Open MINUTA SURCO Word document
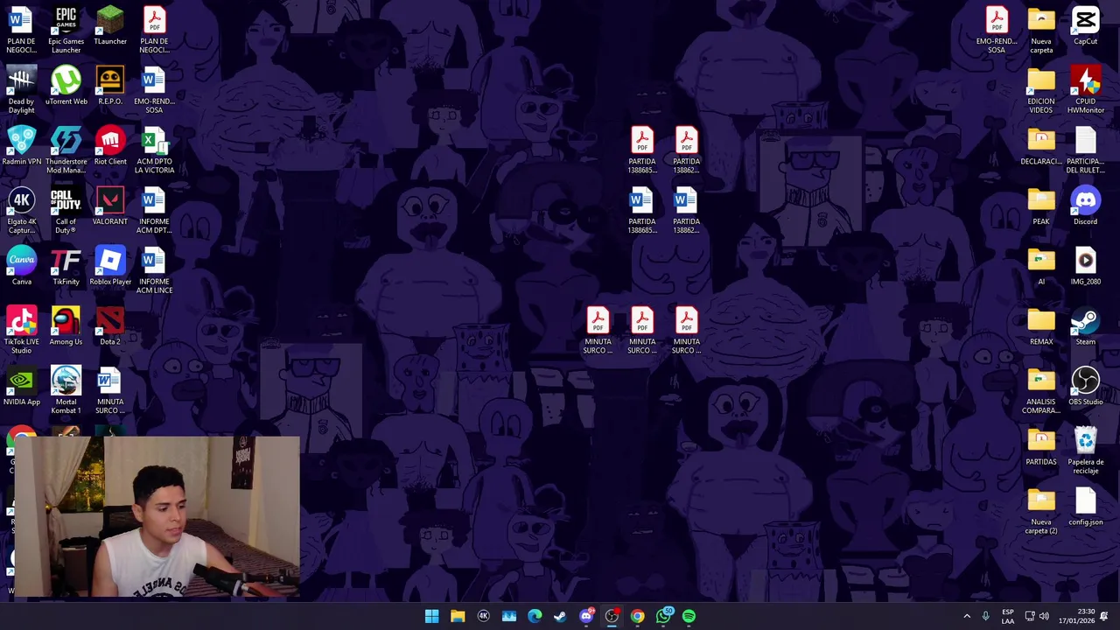 click(110, 390)
